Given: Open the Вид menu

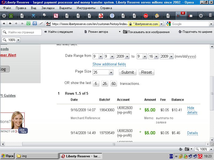Looking at the screenshot, I should [x=34, y=8].
